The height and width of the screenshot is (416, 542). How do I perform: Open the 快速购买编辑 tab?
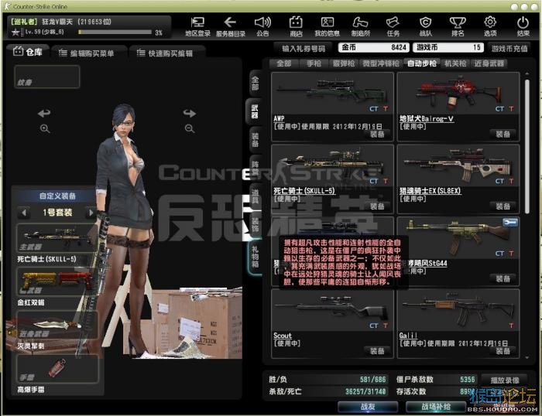pyautogui.click(x=166, y=53)
